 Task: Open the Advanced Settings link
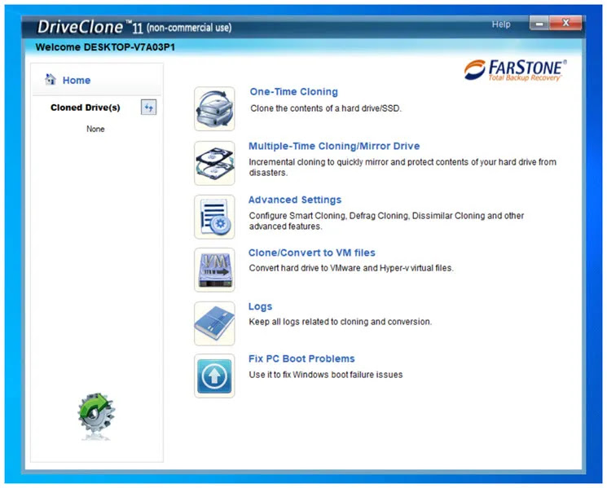click(x=295, y=200)
